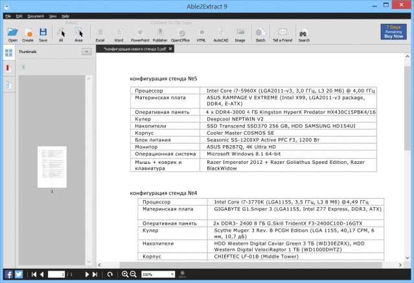Go to previous page arrow

tap(41, 275)
